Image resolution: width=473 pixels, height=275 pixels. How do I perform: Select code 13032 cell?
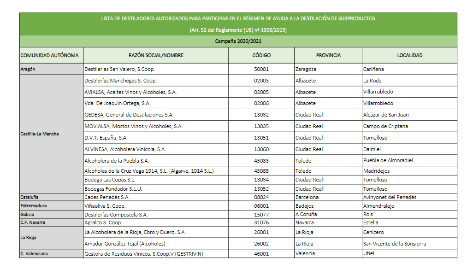261,115
